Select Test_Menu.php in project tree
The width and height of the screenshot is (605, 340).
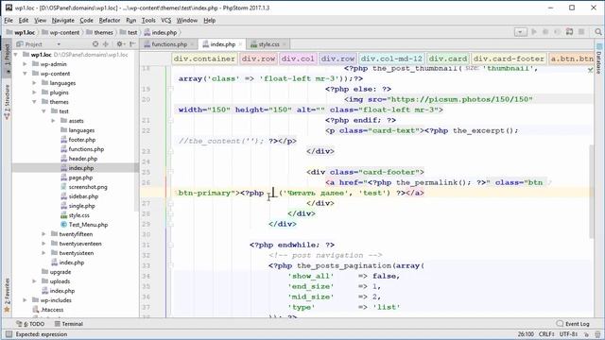(x=88, y=225)
